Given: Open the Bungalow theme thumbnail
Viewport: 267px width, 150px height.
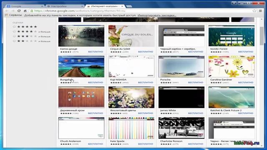Looking at the screenshot, I should (x=81, y=67).
